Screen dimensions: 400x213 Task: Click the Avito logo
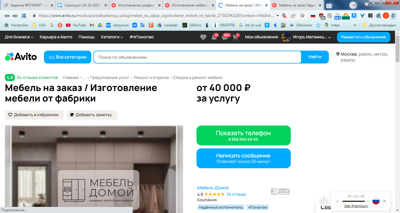(x=21, y=57)
